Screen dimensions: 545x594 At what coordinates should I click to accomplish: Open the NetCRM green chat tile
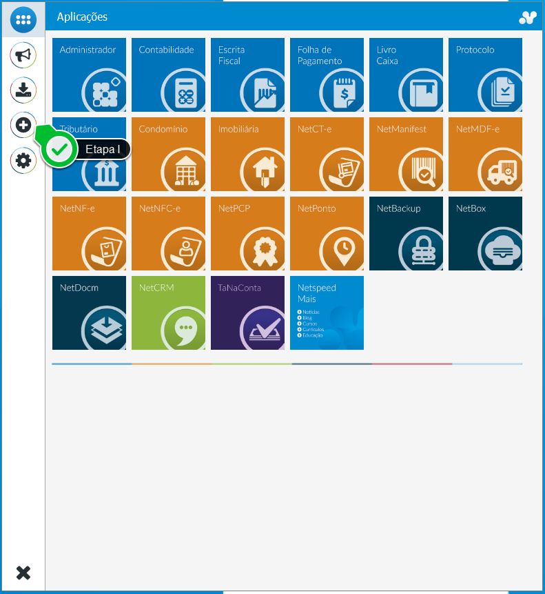click(x=168, y=313)
